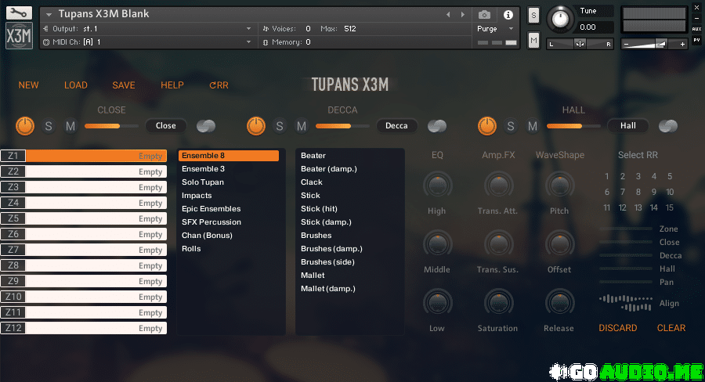This screenshot has height=382, width=705.
Task: Click the Saturation knob
Action: 499,303
